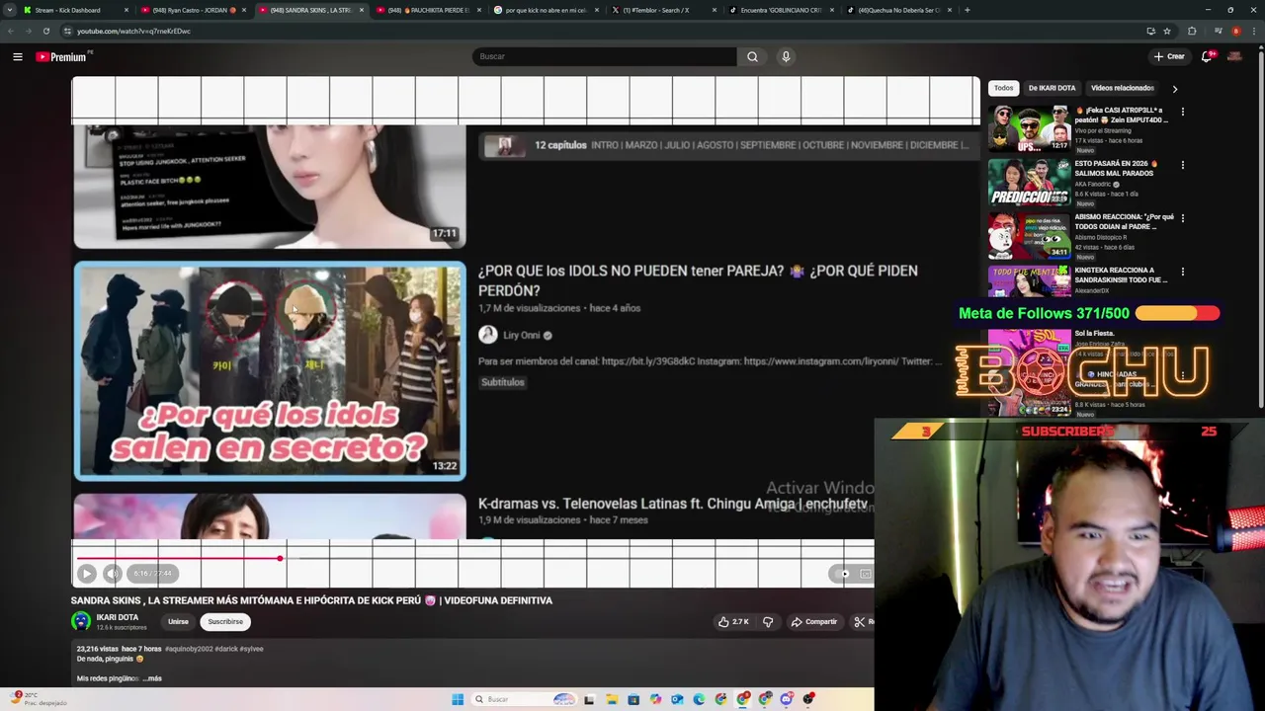1265x711 pixels.
Task: Open IKARI DOTA channel avatar
Action: (x=81, y=621)
